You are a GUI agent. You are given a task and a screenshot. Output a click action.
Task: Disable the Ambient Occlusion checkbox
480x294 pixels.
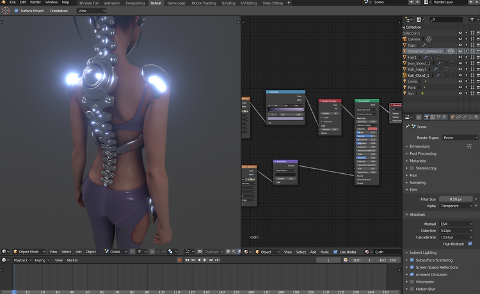(412, 274)
